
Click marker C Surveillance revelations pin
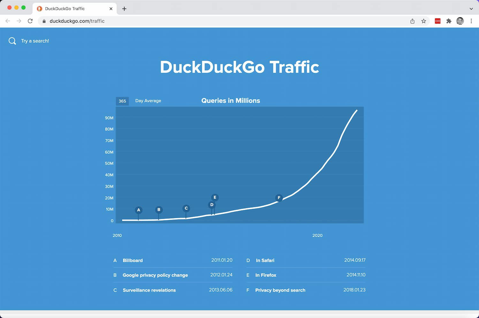coord(186,209)
